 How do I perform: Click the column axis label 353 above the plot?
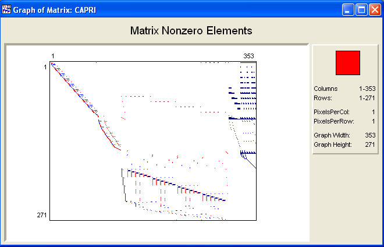click(x=248, y=56)
